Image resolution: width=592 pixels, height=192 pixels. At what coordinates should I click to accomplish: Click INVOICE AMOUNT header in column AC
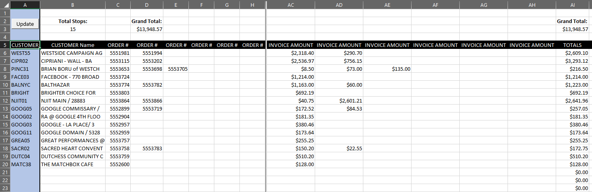coord(291,45)
